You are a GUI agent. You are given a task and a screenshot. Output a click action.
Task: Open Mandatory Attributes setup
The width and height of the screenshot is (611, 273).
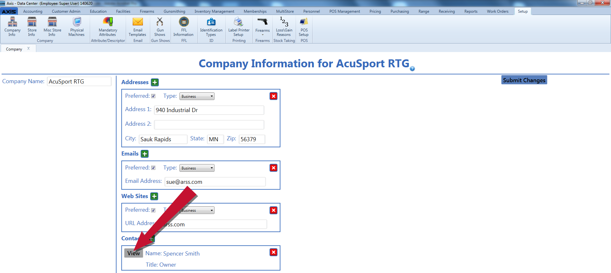pos(108,27)
